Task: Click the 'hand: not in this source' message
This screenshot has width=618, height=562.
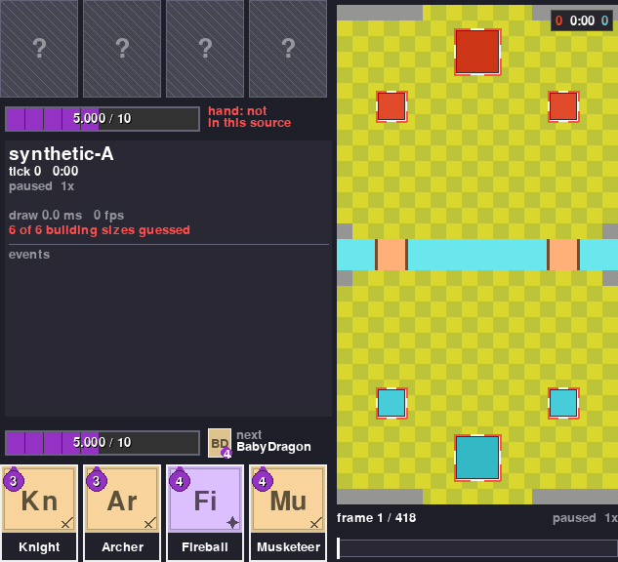Action: pos(250,116)
